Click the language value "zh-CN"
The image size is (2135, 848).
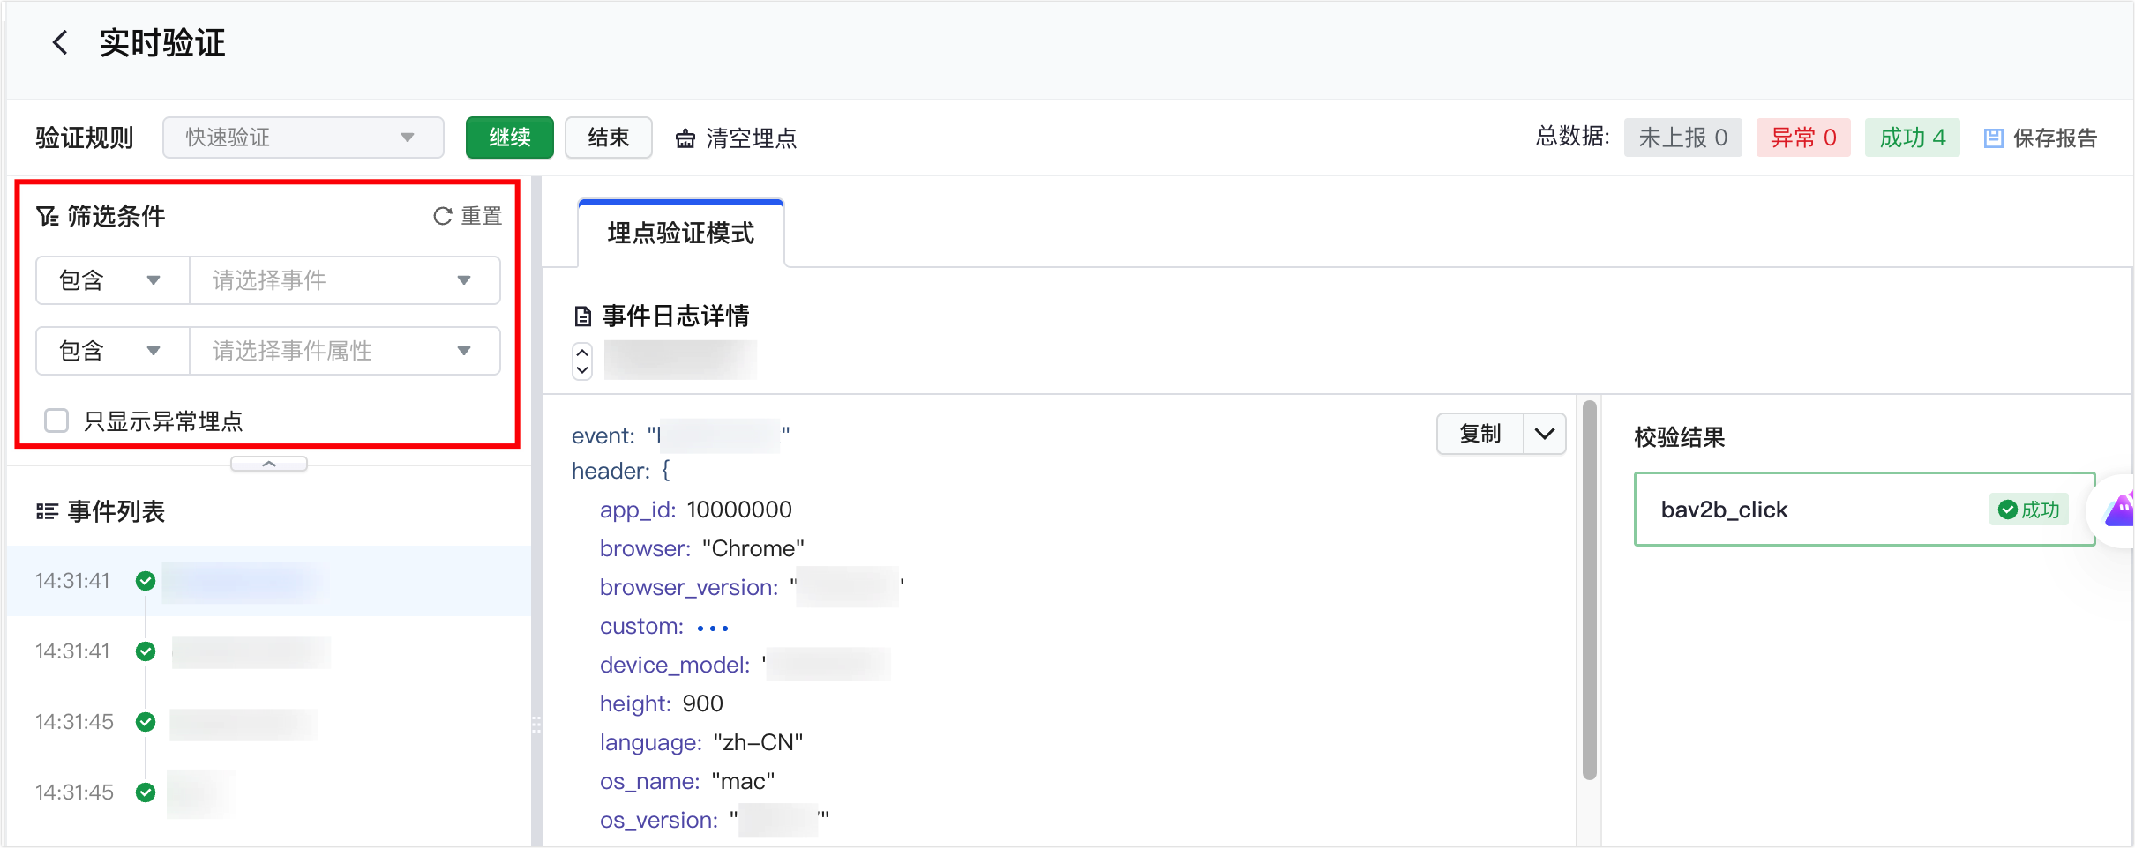[758, 742]
